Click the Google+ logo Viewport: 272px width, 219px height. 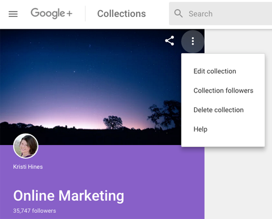52,14
